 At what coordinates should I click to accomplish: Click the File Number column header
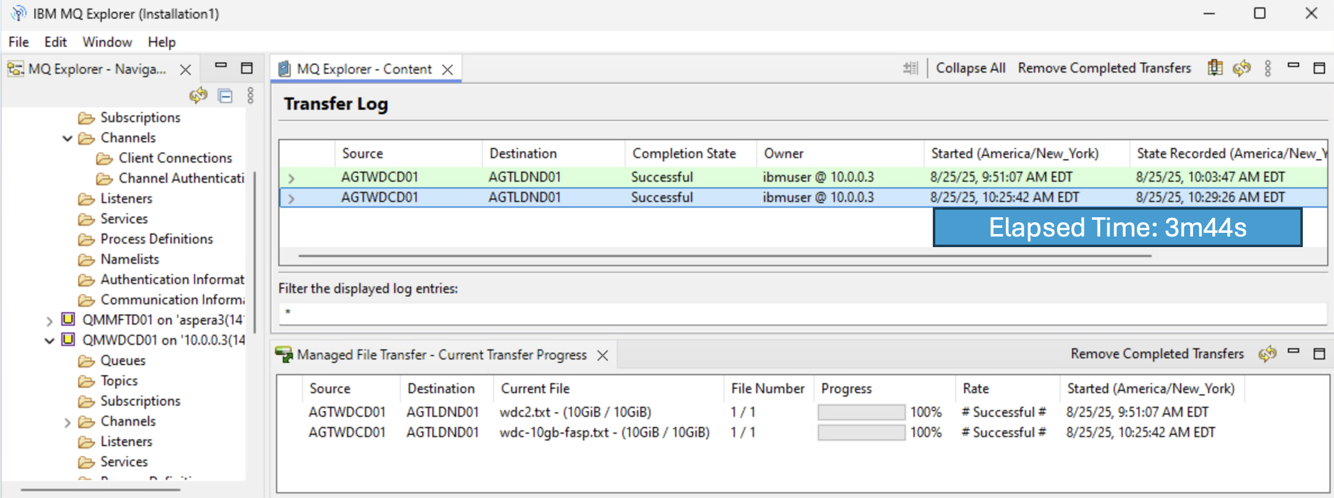[768, 388]
